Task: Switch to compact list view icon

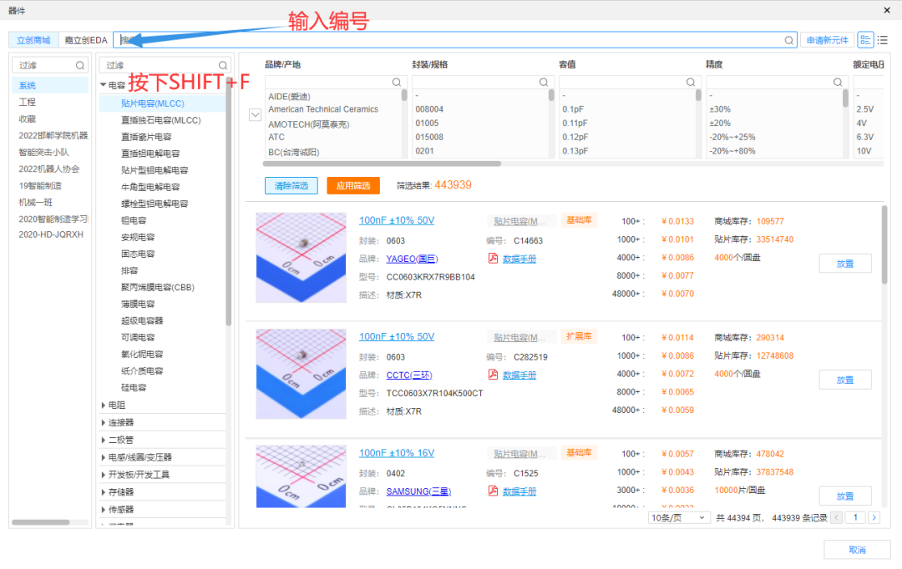Action: 883,40
